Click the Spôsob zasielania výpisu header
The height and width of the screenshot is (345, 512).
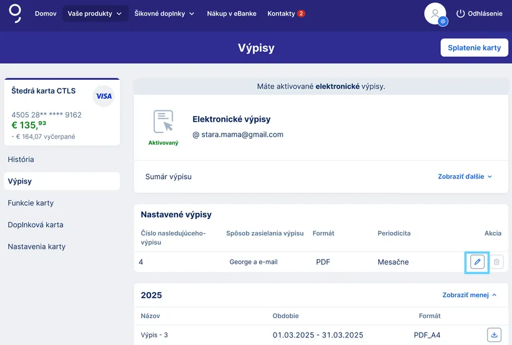coord(265,233)
